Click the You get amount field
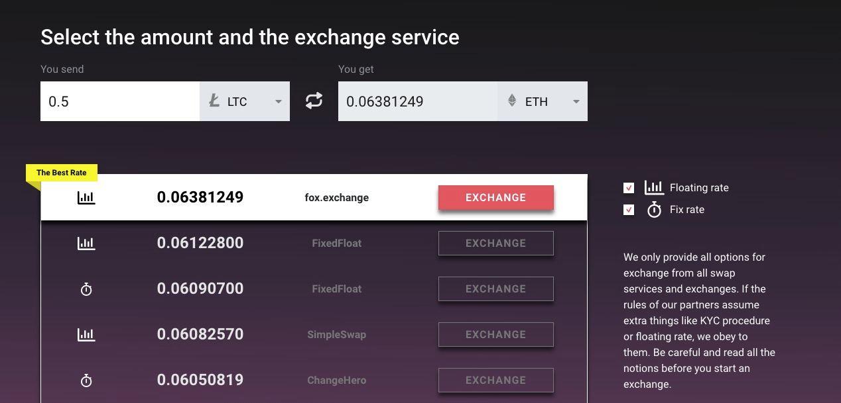This screenshot has height=403, width=841. 417,101
